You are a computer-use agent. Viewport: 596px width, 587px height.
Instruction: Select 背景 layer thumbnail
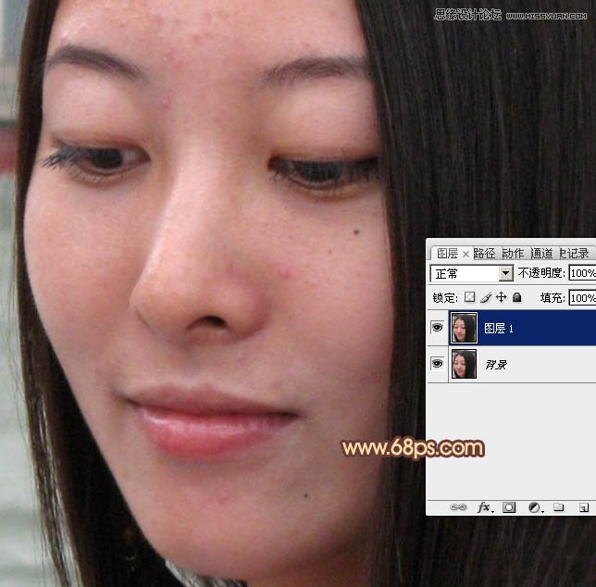pos(464,364)
